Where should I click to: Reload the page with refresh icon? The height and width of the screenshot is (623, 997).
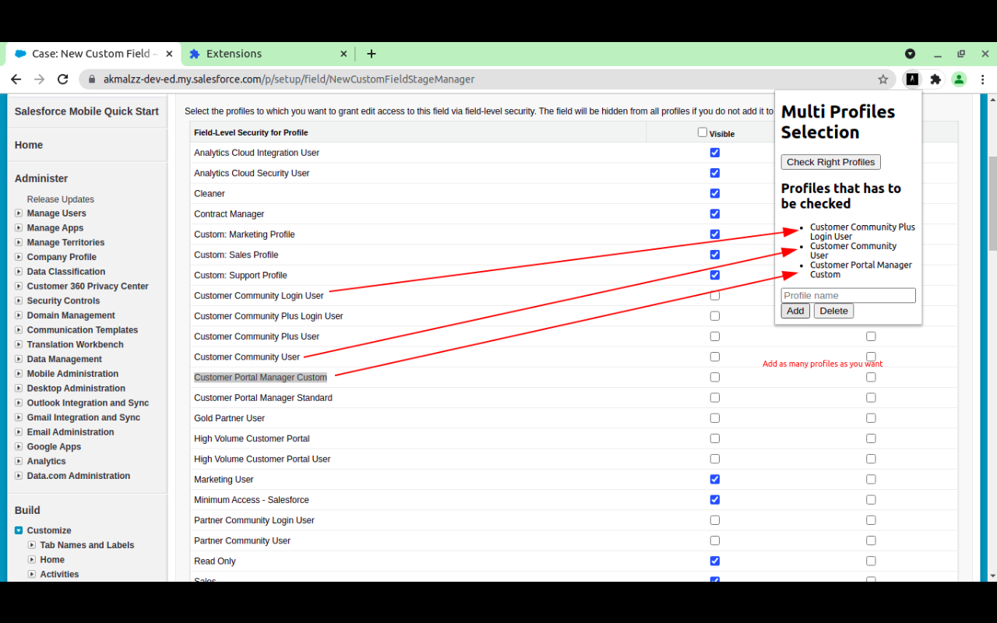pyautogui.click(x=63, y=79)
